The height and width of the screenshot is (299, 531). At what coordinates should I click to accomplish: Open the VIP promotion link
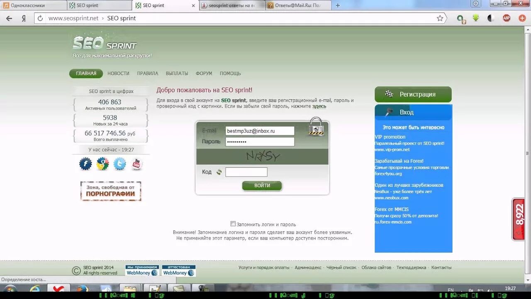click(x=390, y=137)
